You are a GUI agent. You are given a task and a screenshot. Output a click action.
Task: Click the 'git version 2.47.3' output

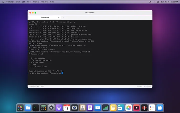[x=38, y=48]
